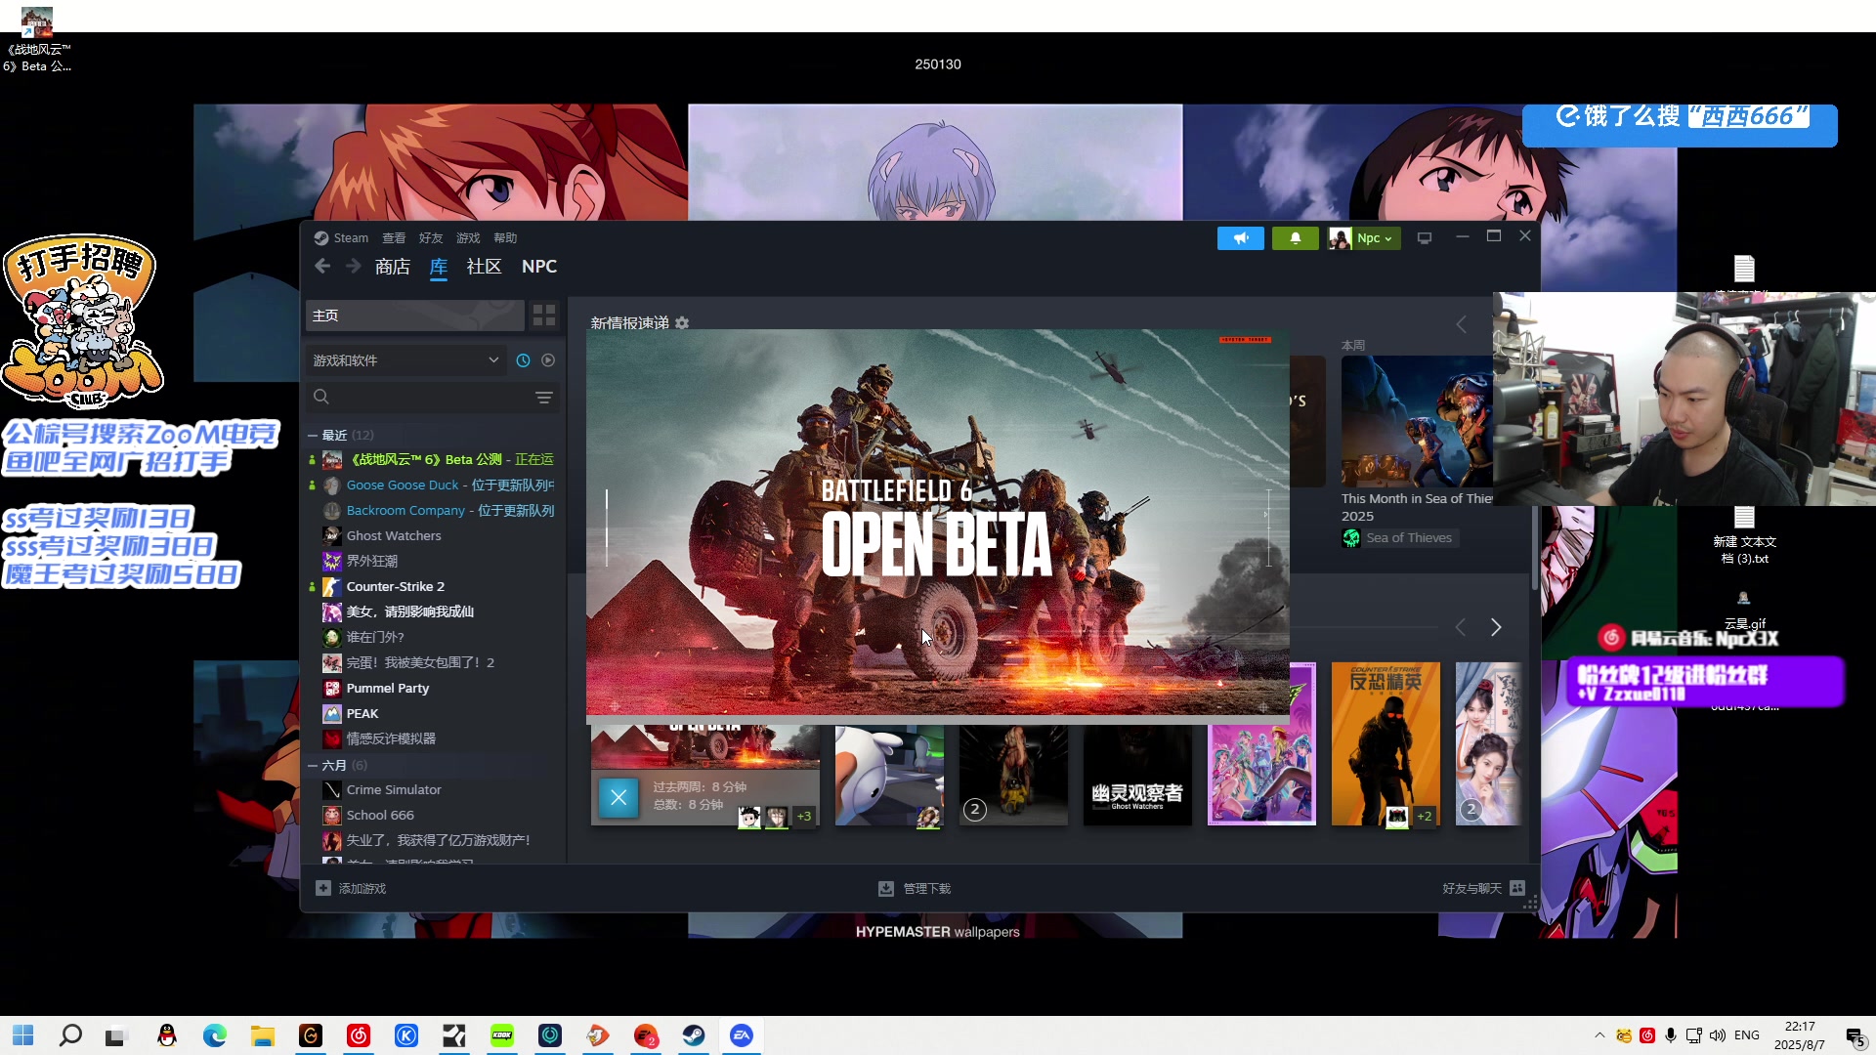Open the 幽灵观察者 Ghost Watchers game tile

pos(1137,777)
